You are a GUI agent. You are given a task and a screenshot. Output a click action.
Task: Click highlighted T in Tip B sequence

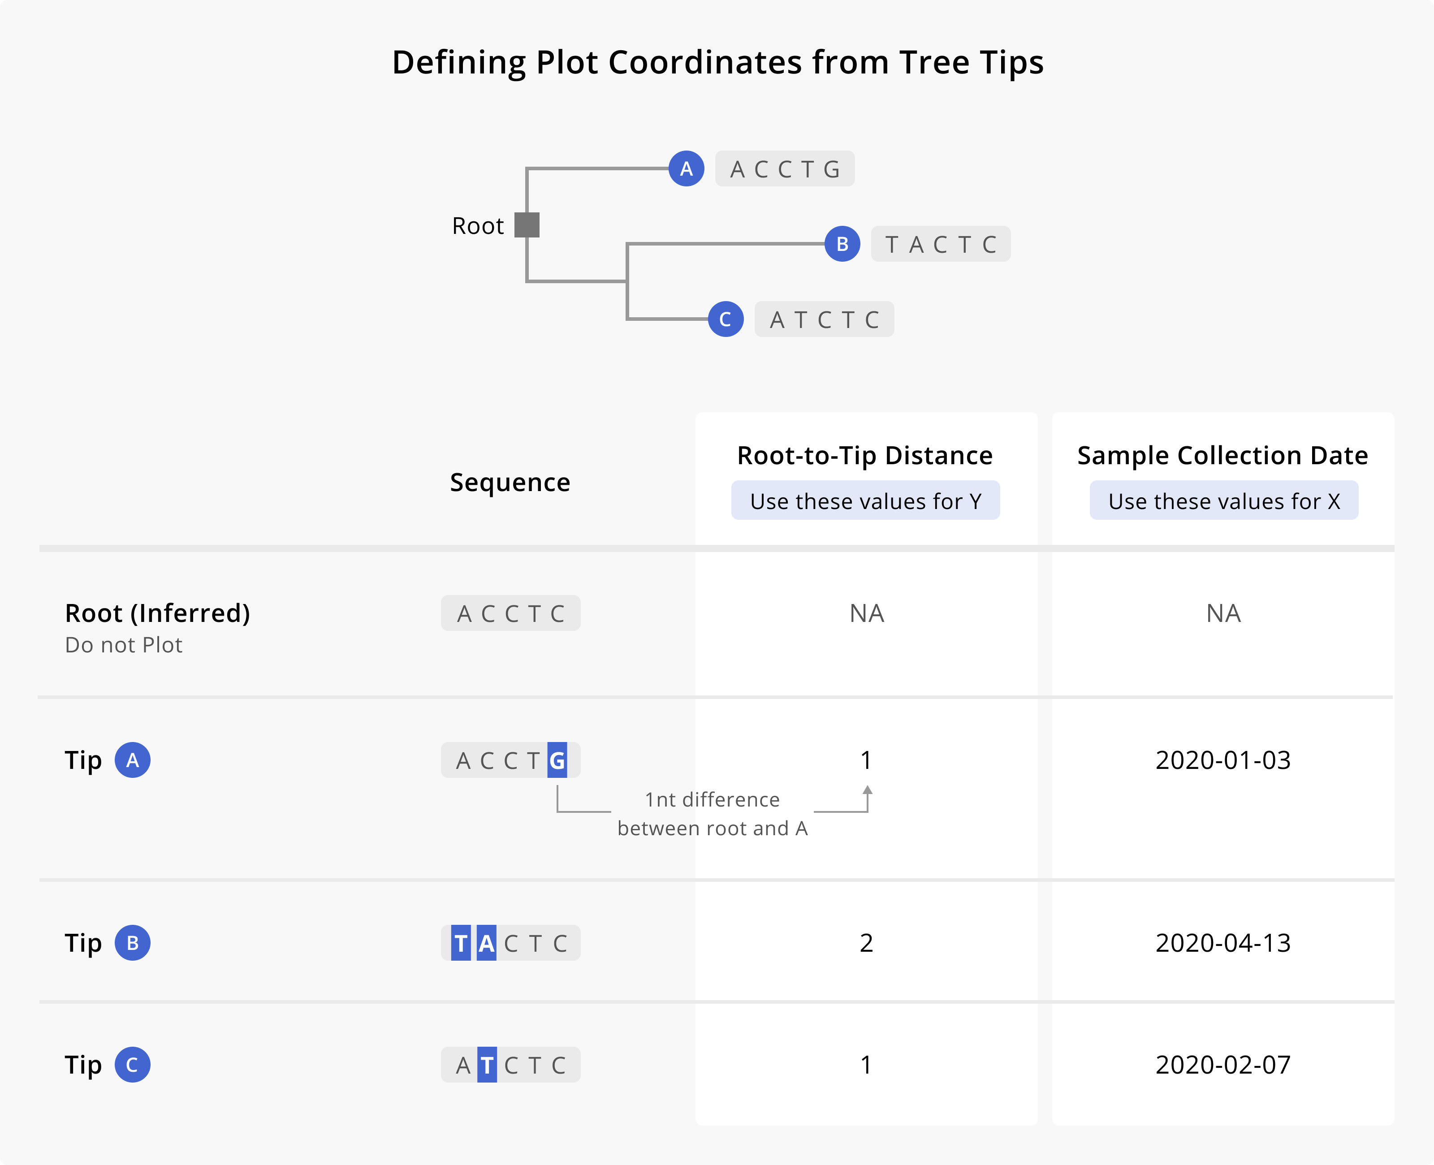[x=460, y=943]
